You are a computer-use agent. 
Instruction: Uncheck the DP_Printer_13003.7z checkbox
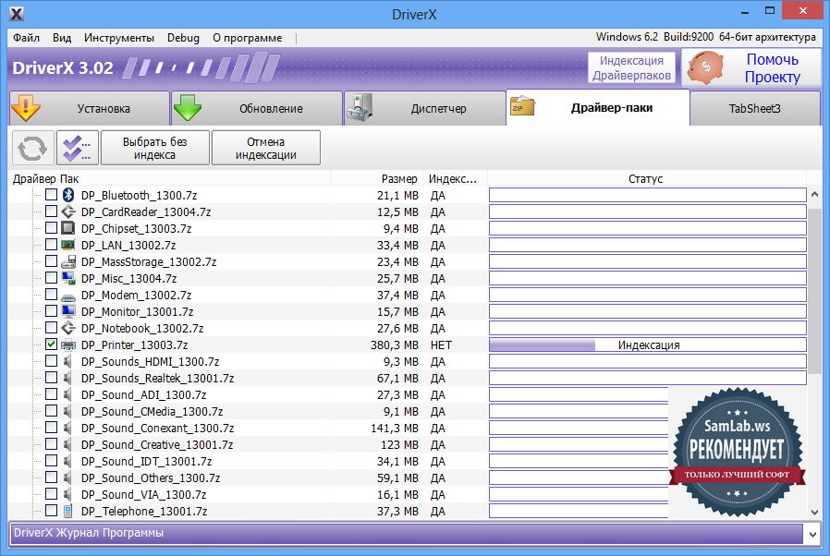point(51,344)
